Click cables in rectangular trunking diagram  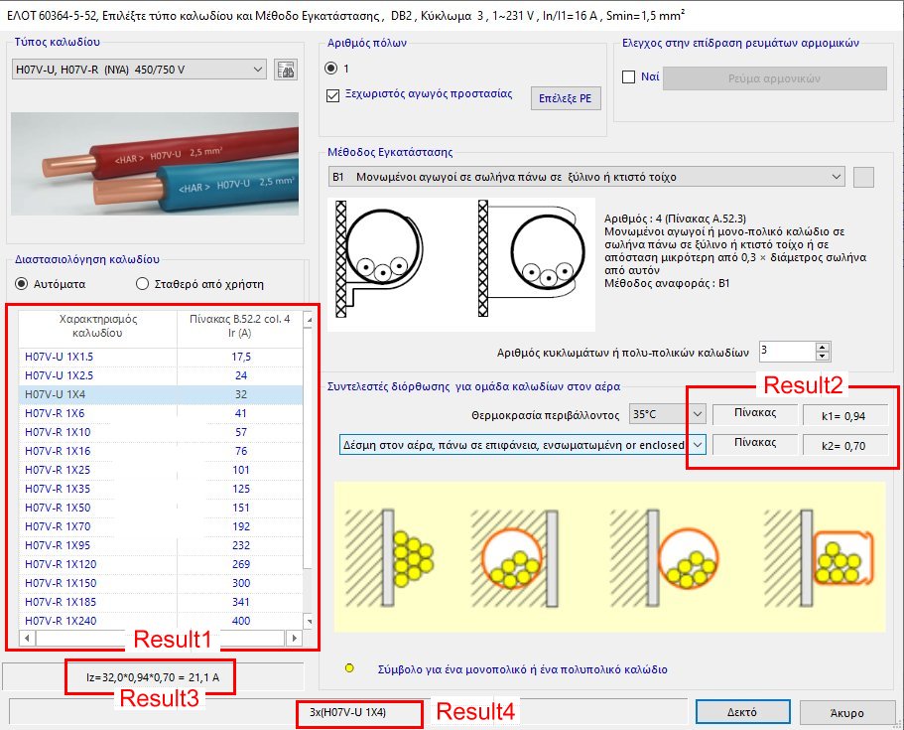[x=820, y=558]
